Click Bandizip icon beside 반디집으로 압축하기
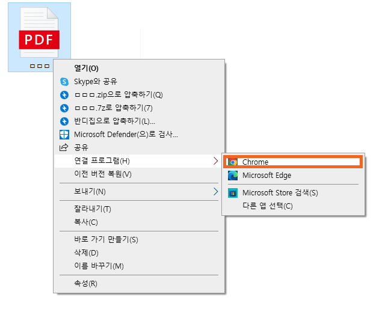The width and height of the screenshot is (388, 318). point(64,121)
